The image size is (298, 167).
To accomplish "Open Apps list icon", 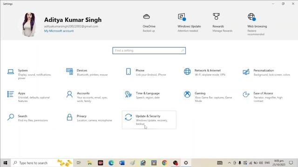I will coord(10,94).
